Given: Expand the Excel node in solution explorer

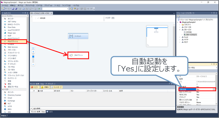Looking at the screenshot, I should [180, 37].
